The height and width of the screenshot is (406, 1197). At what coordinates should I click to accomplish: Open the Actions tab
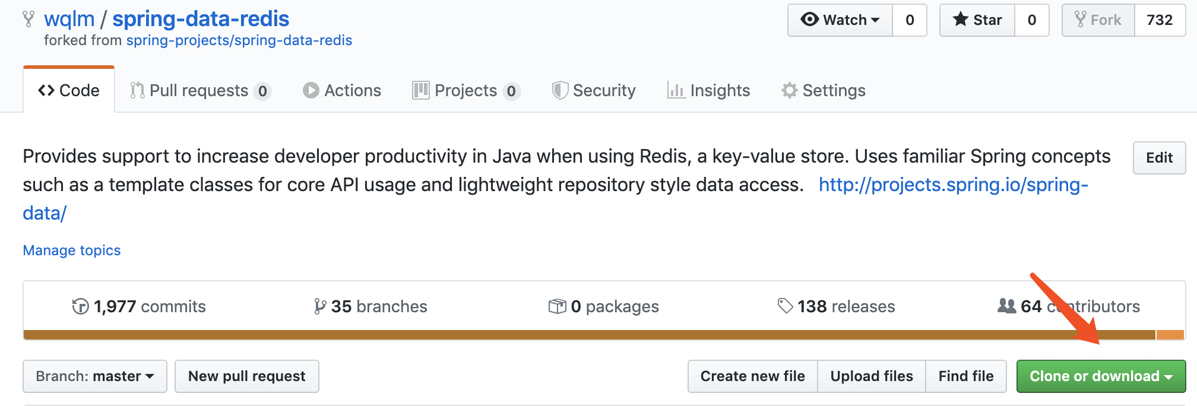point(342,90)
